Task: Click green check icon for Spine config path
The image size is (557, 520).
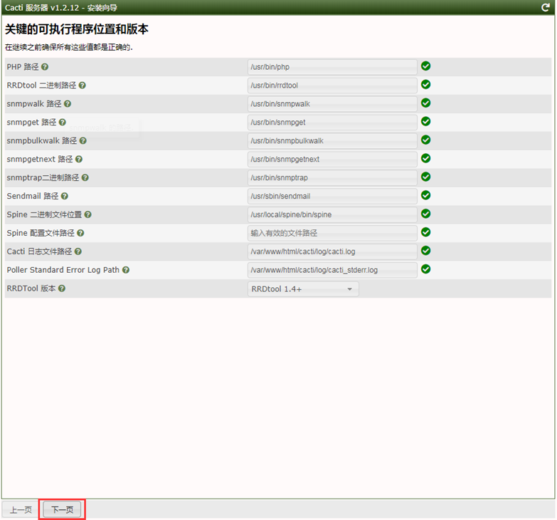Action: (x=425, y=233)
